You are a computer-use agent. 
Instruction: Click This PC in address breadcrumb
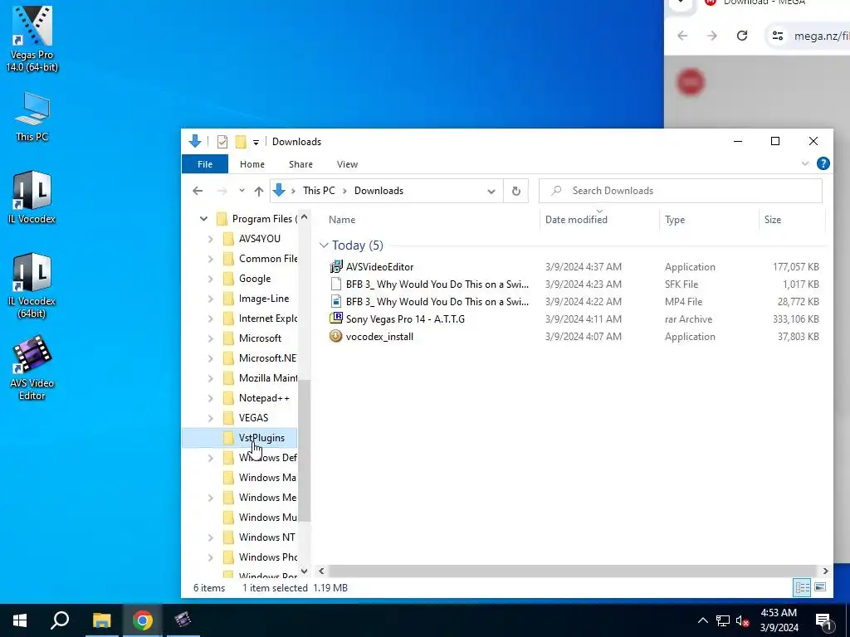tap(319, 191)
